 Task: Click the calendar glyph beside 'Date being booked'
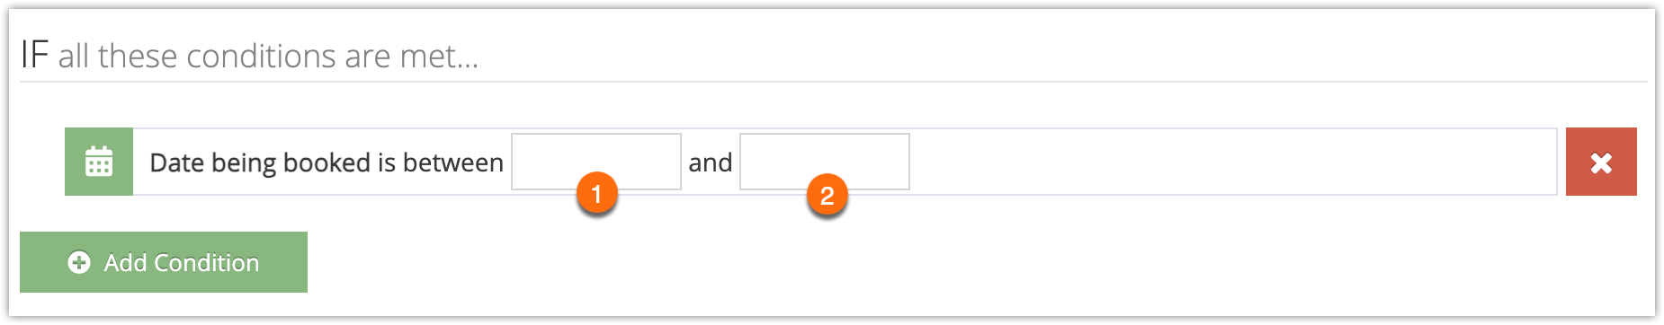(x=99, y=162)
